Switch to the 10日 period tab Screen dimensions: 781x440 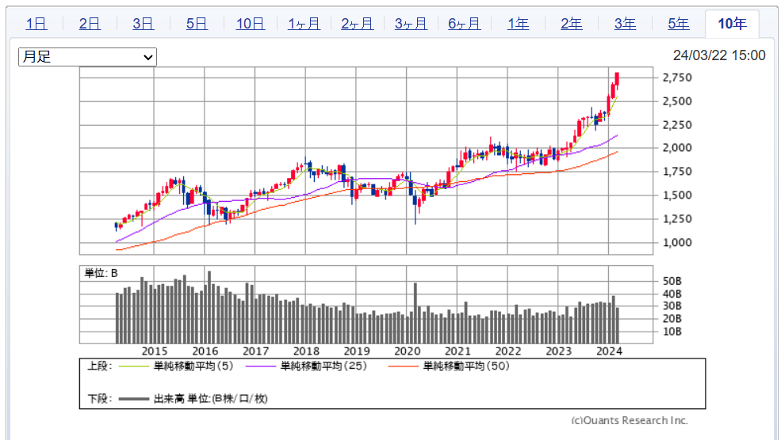point(250,24)
